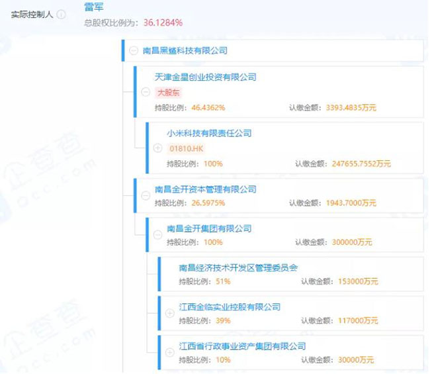Select total equity ratio 36.1284%

pyautogui.click(x=163, y=23)
